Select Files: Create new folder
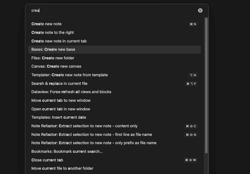The height and width of the screenshot is (174, 250). pos(53,58)
